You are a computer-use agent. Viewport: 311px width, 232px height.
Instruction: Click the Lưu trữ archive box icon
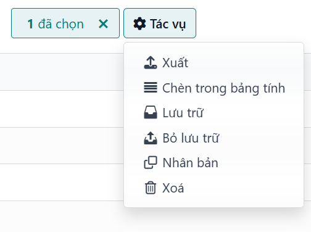pyautogui.click(x=151, y=112)
